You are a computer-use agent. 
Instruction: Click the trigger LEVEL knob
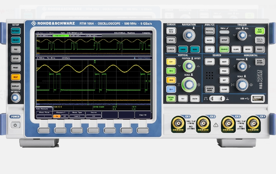[242, 36]
